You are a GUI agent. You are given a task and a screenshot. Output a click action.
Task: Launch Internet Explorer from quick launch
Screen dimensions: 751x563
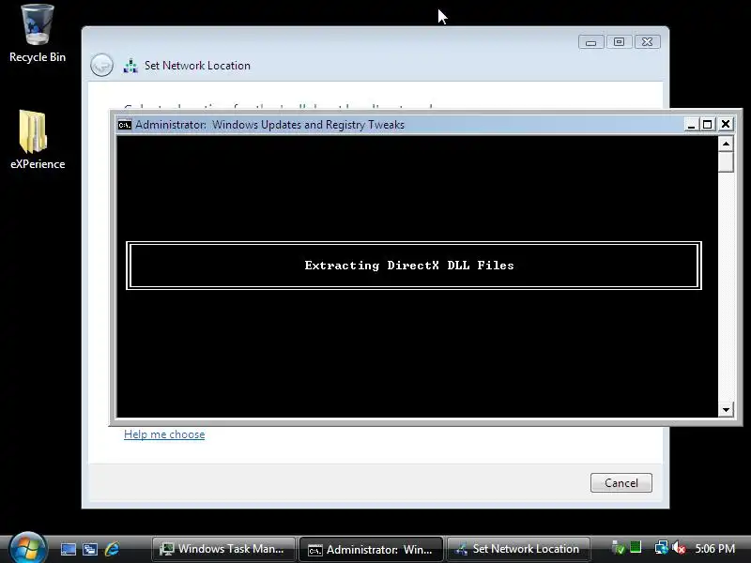[112, 549]
